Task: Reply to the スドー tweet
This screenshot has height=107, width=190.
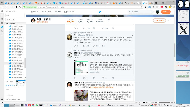Action: click(x=75, y=46)
